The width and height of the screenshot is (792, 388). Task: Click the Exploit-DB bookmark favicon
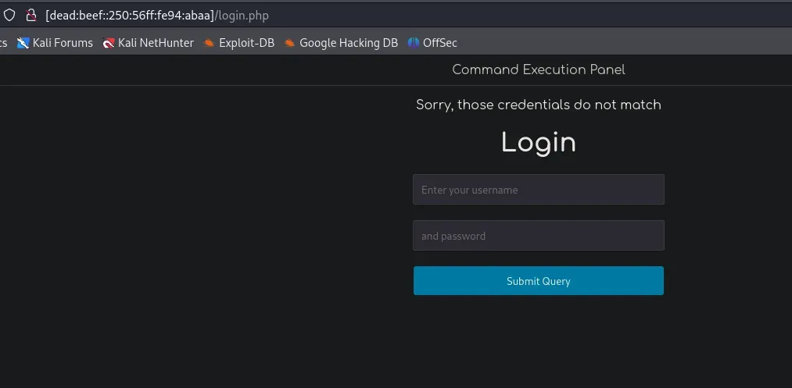click(x=209, y=44)
